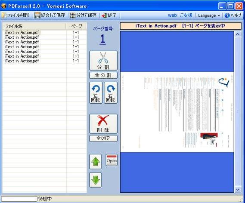Rotate page left with 左回転

click(x=96, y=93)
